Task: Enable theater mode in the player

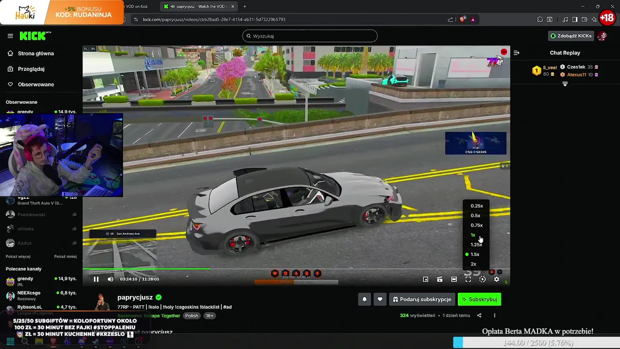Action: click(454, 279)
